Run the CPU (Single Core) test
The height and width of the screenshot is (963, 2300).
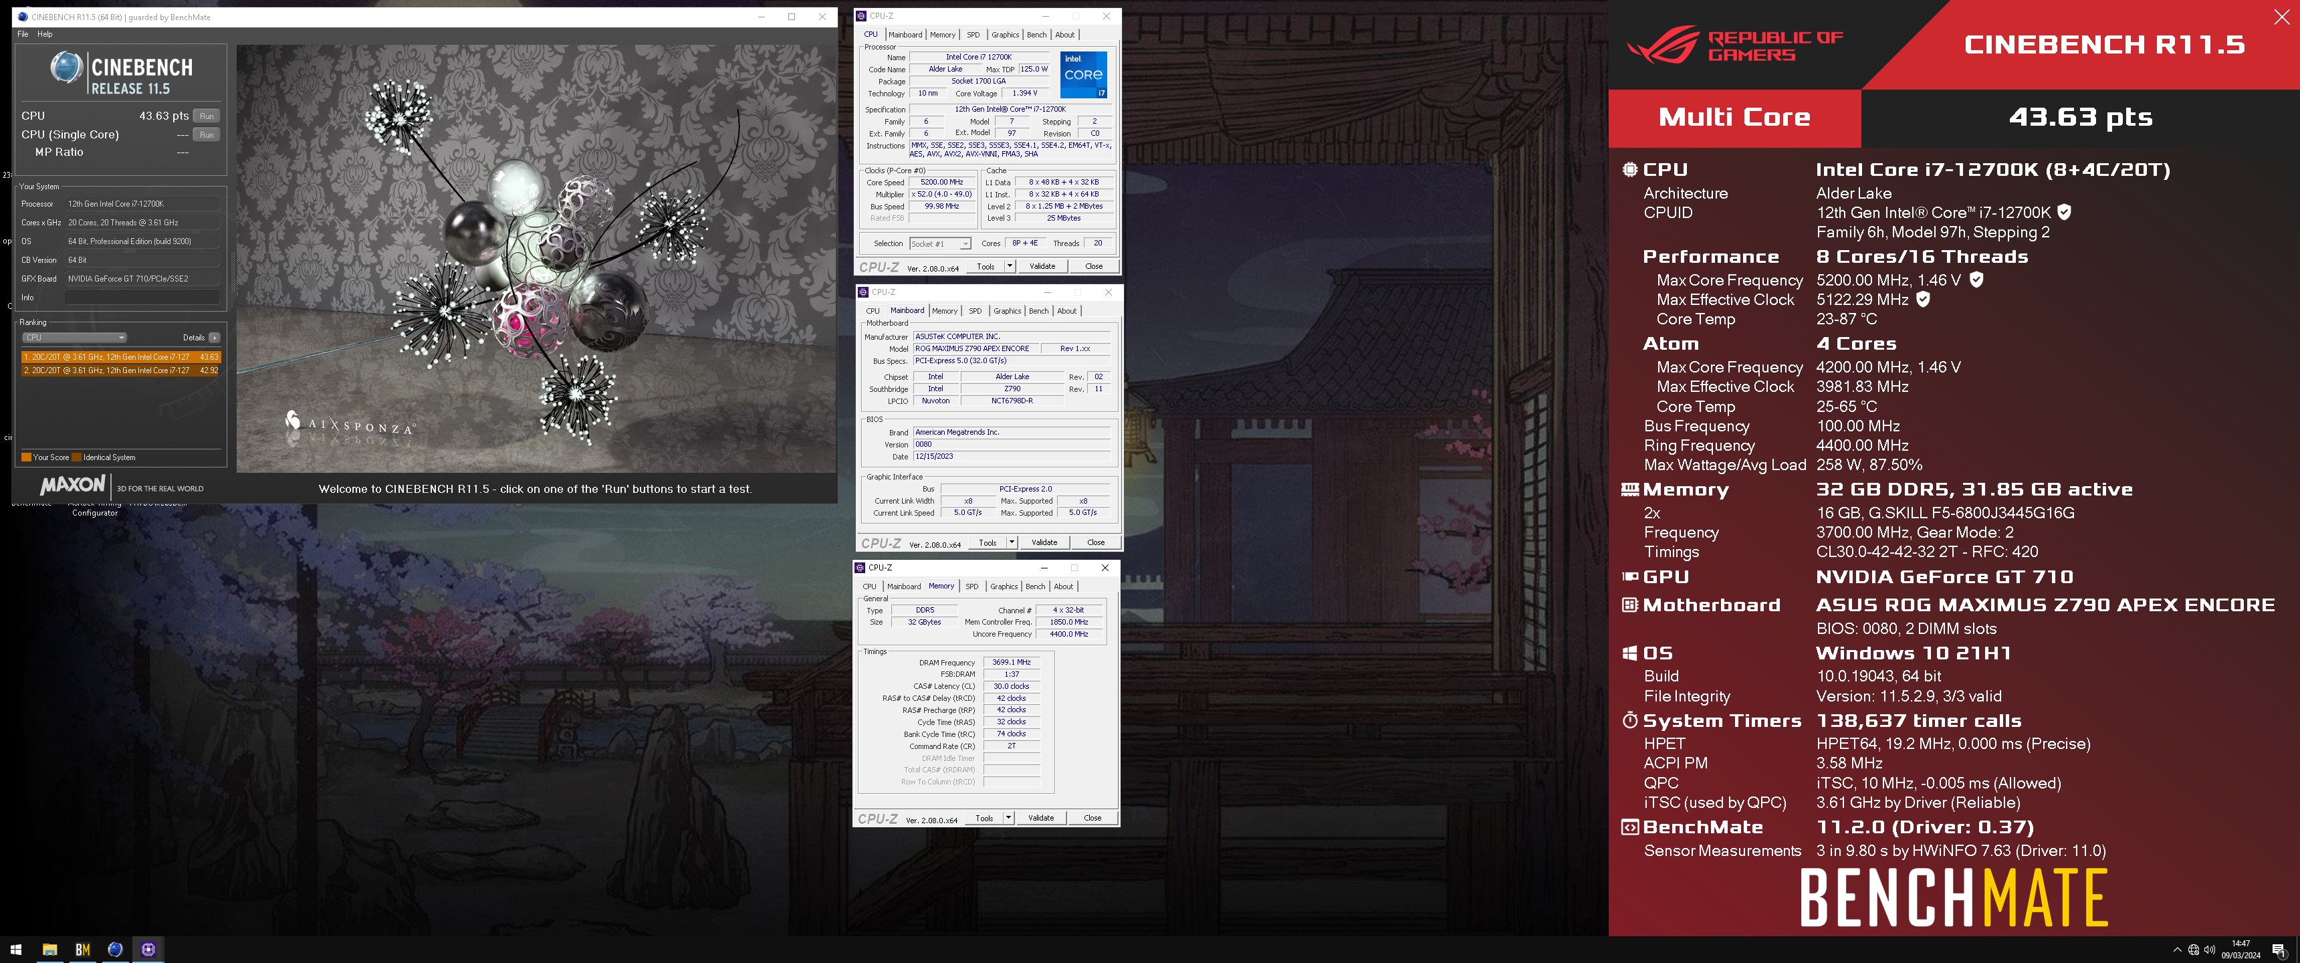tap(206, 135)
